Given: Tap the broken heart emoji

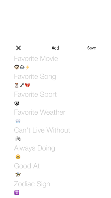Looking at the screenshot, I should tap(27, 85).
